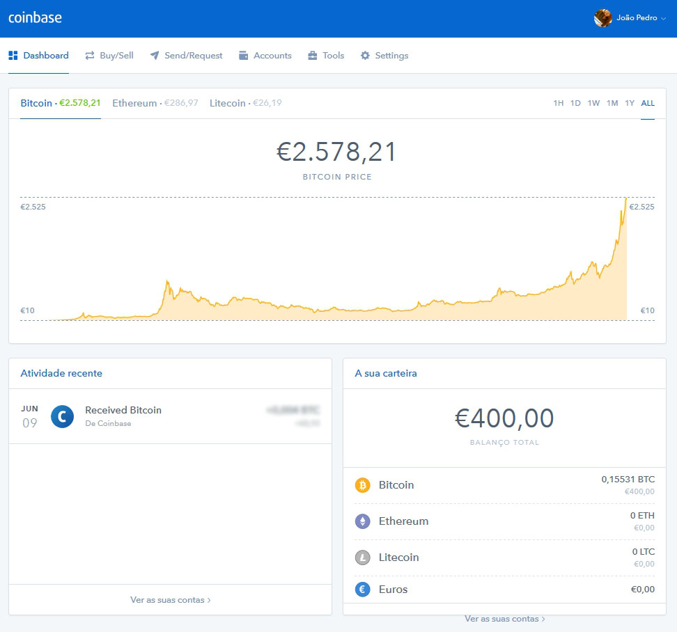677x632 pixels.
Task: Click the Dashboard grid icon
Action: [13, 55]
